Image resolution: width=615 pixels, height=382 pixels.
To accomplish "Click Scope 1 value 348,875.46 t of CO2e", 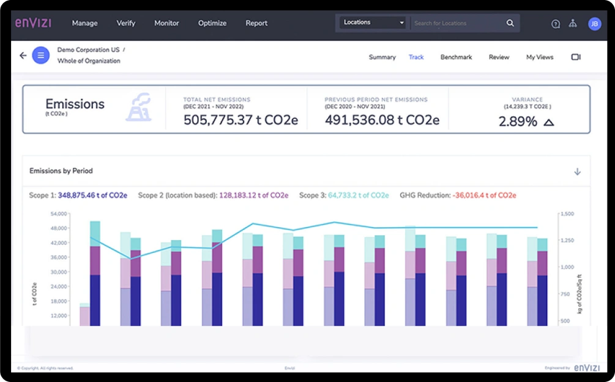I will click(92, 195).
